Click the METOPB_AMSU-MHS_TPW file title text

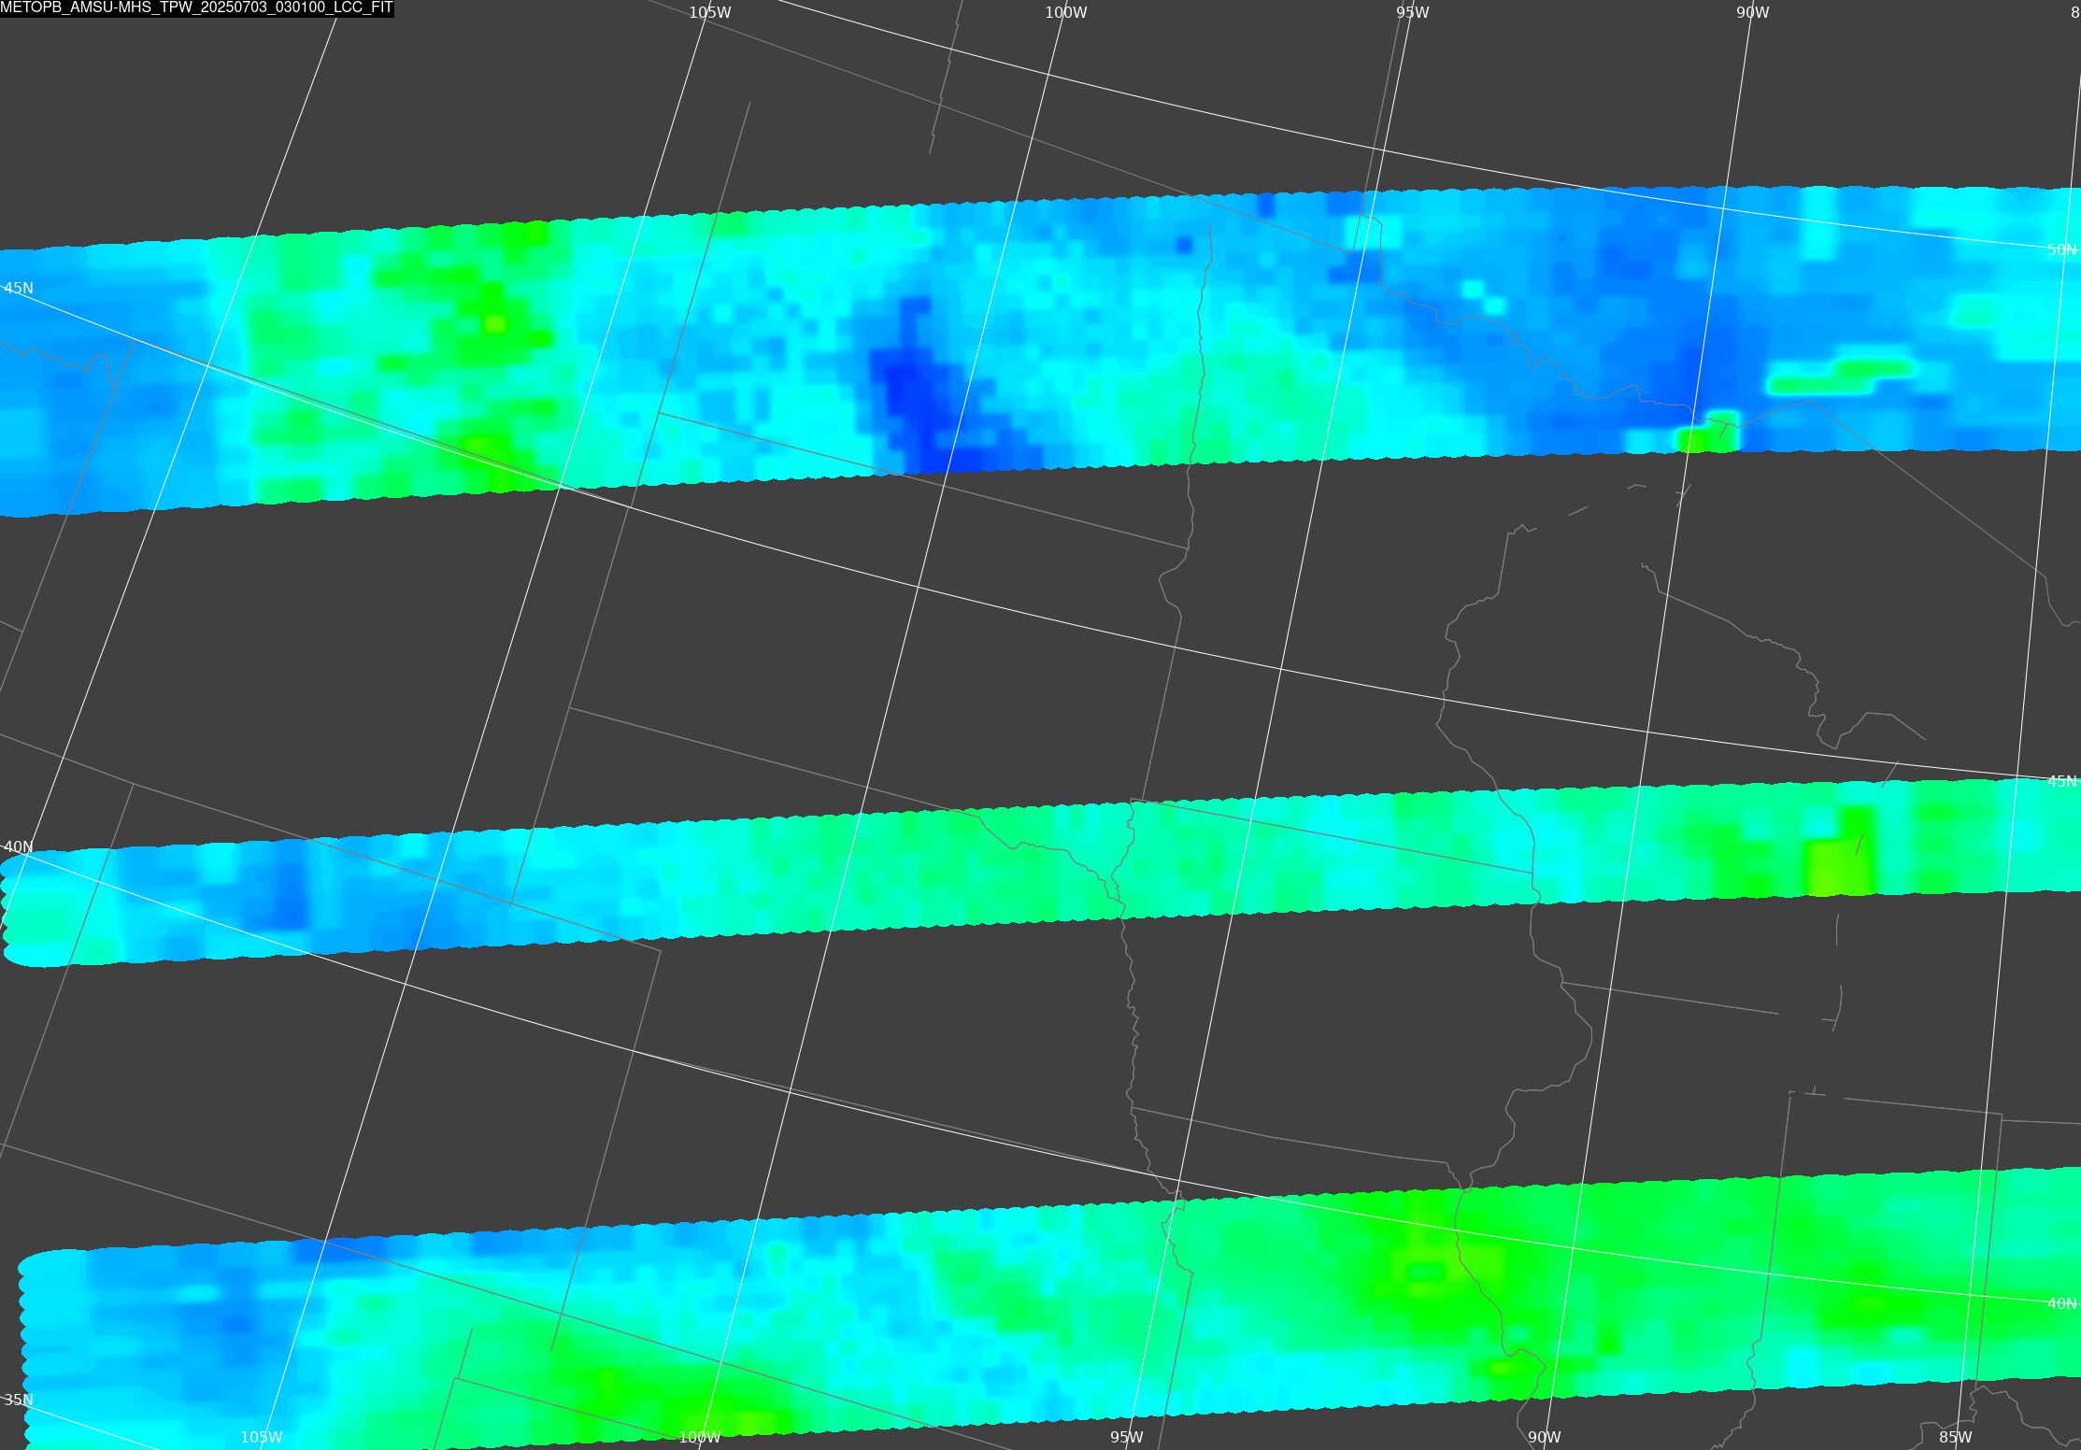197,8
